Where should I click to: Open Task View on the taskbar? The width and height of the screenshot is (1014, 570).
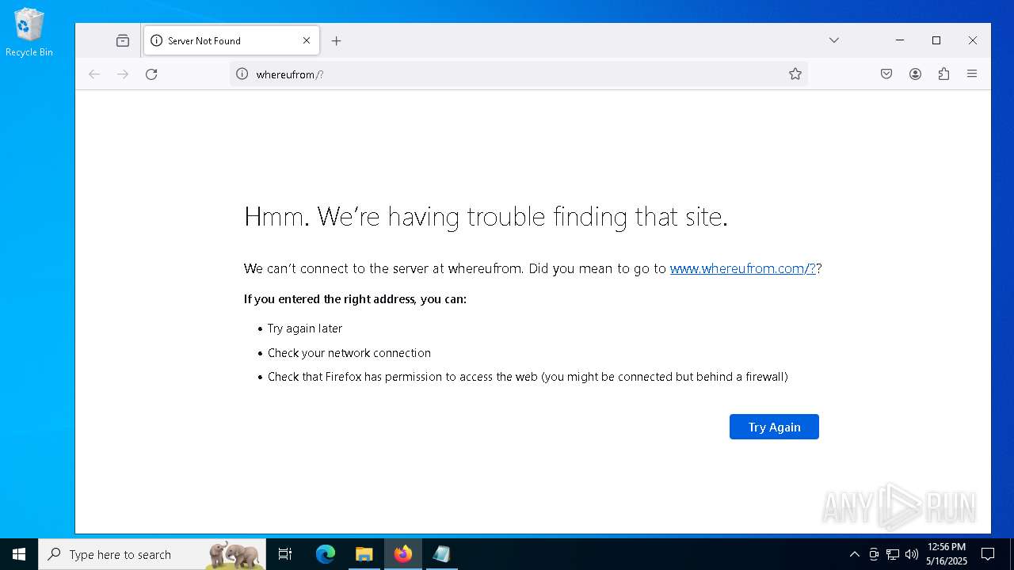[x=285, y=554]
